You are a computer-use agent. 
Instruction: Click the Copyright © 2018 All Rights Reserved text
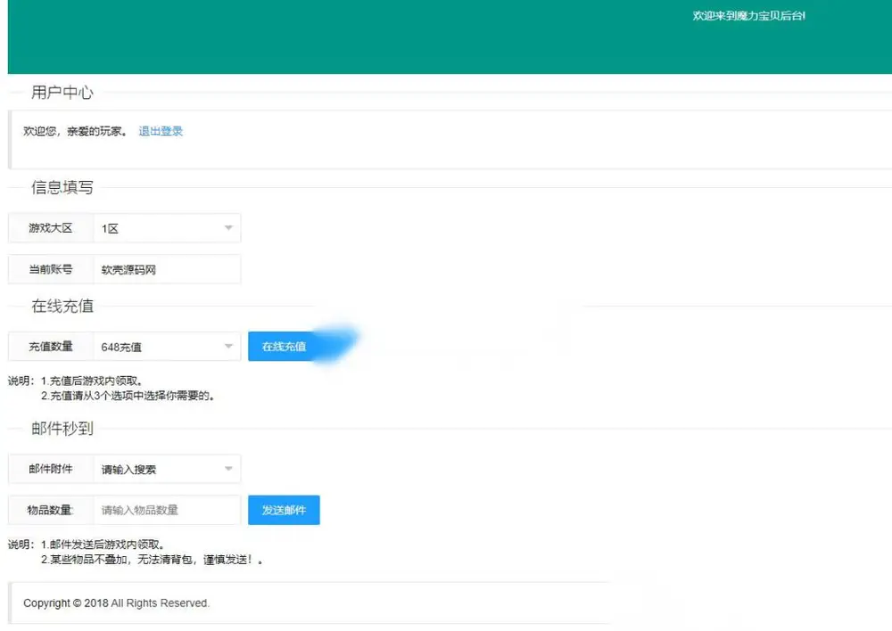(117, 603)
